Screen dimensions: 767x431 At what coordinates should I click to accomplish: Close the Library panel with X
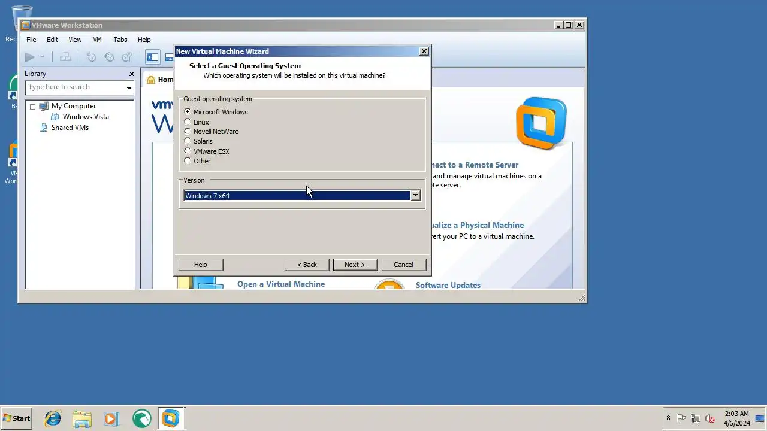132,74
